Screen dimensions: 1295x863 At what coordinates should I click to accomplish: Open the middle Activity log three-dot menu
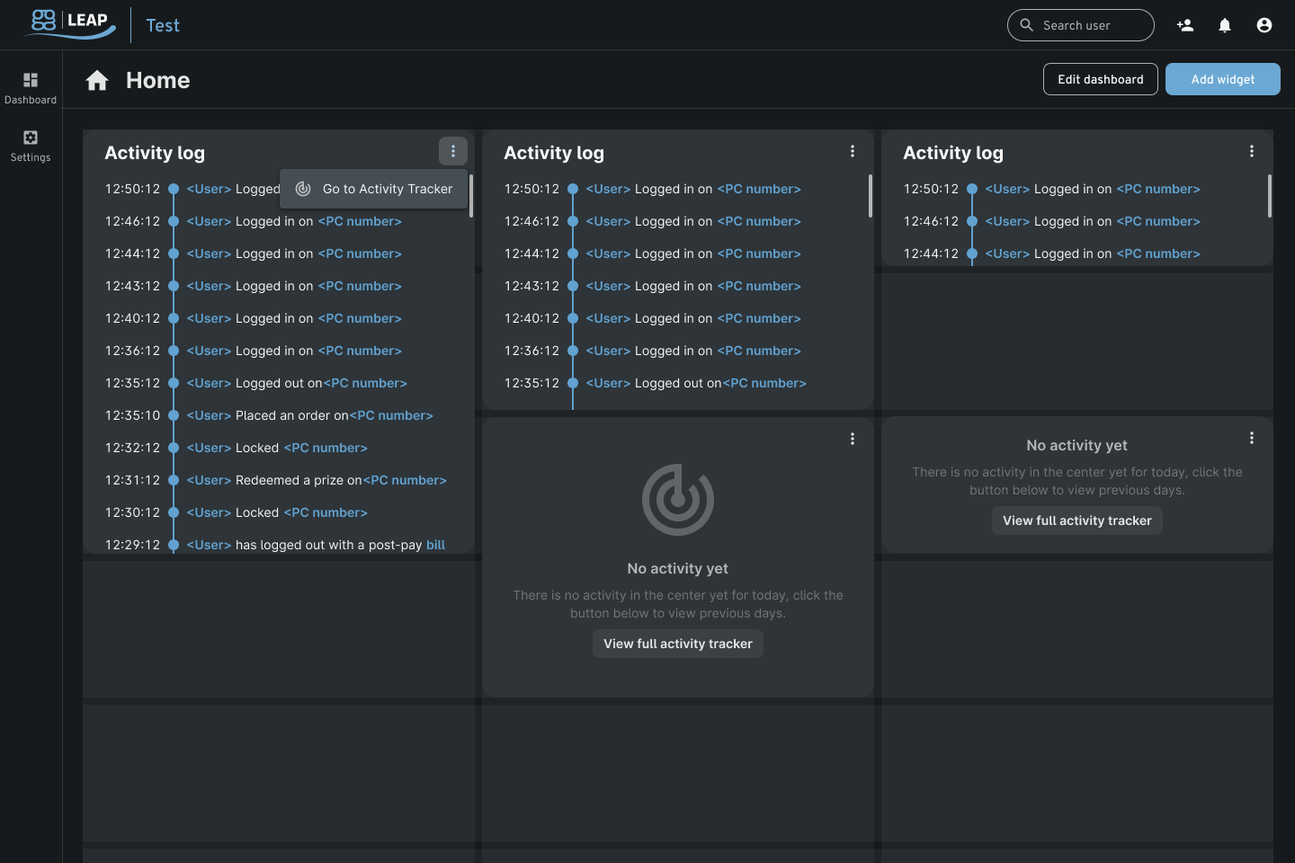point(853,151)
